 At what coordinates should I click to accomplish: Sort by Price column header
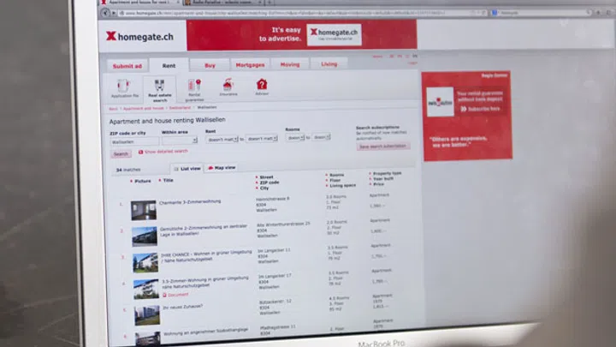coord(379,184)
